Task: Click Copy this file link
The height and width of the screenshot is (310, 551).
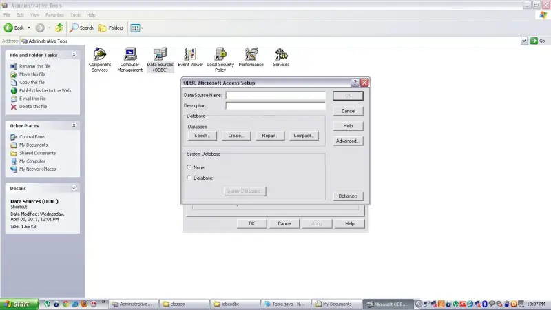Action: (x=32, y=82)
